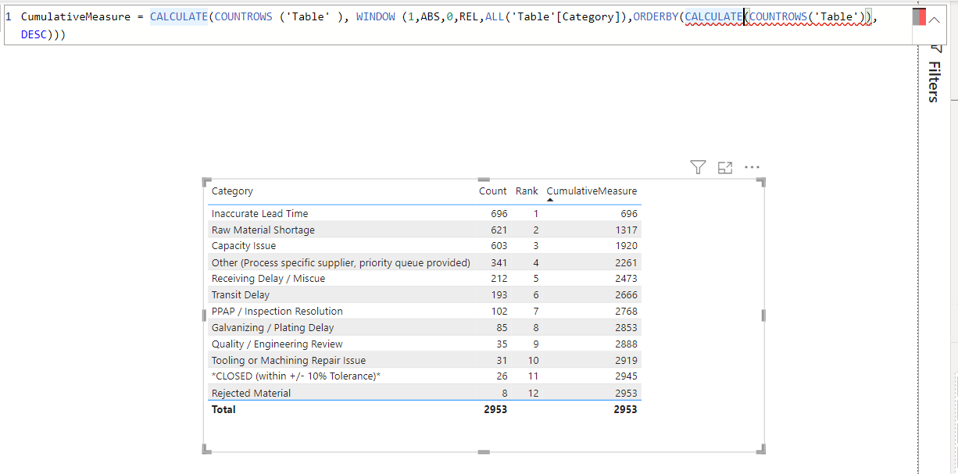The image size is (958, 474).
Task: Click the funnel icon on the collapsed Filters pane
Action: pos(937,48)
